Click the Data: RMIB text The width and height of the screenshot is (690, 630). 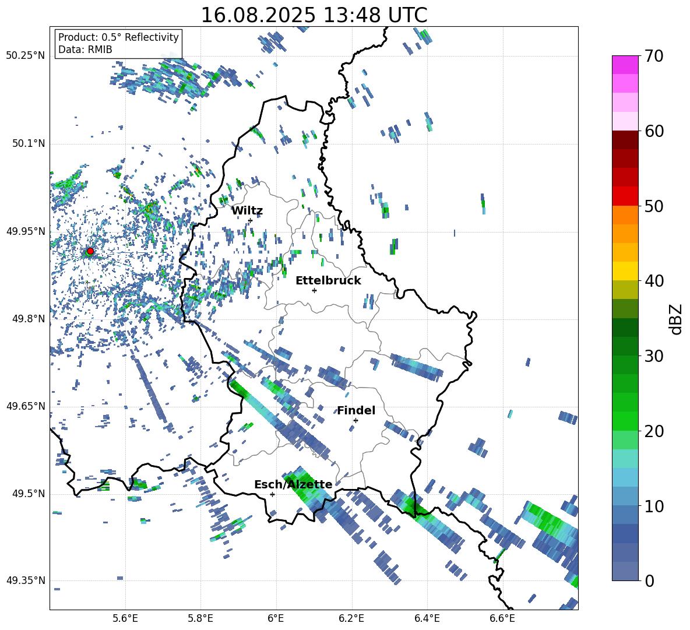(x=85, y=50)
